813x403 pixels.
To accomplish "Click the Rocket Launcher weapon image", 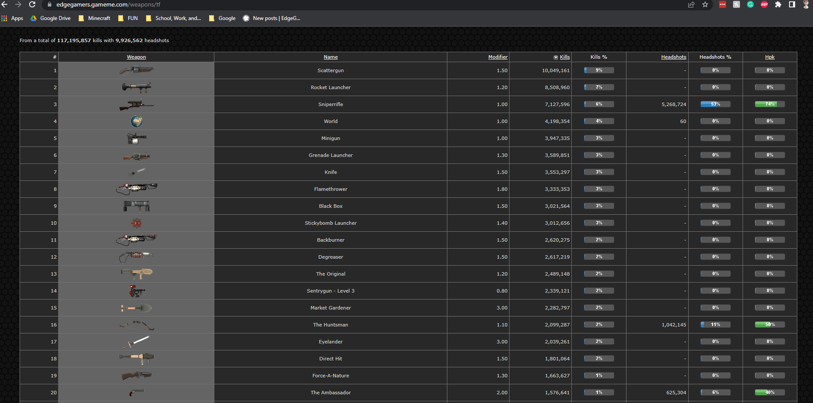I will [137, 87].
